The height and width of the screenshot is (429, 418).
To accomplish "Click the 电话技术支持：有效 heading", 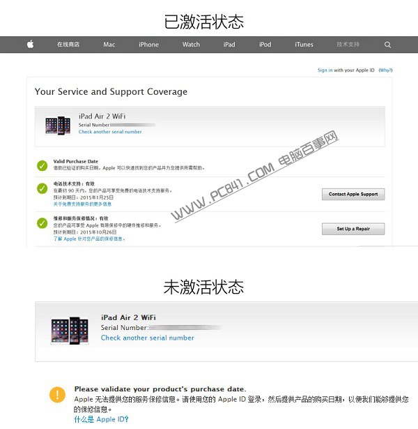I will pyautogui.click(x=74, y=183).
